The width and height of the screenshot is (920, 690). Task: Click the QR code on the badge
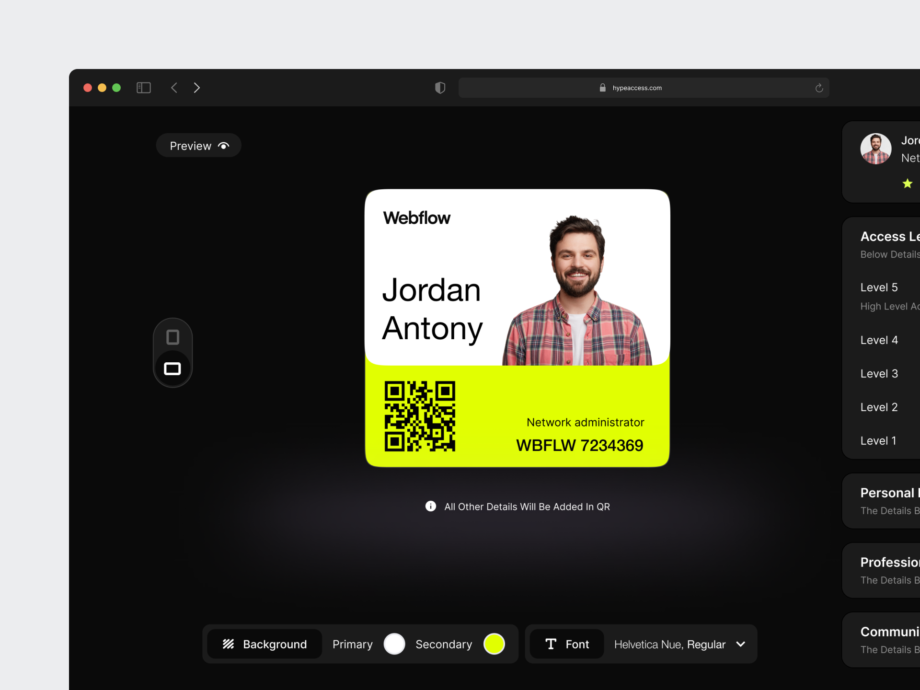419,416
